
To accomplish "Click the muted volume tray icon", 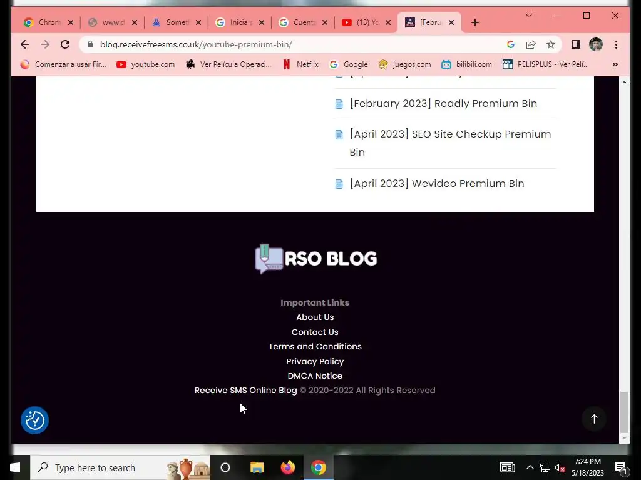I will (560, 467).
